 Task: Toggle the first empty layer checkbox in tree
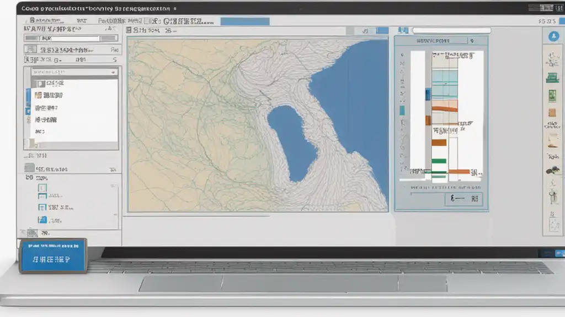[42, 188]
